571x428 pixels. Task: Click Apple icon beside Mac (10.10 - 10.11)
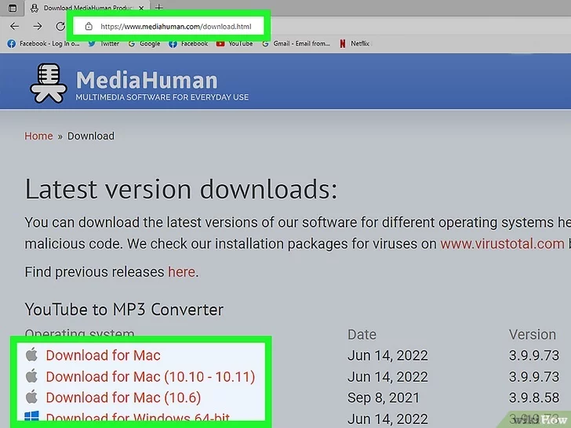[x=31, y=375]
